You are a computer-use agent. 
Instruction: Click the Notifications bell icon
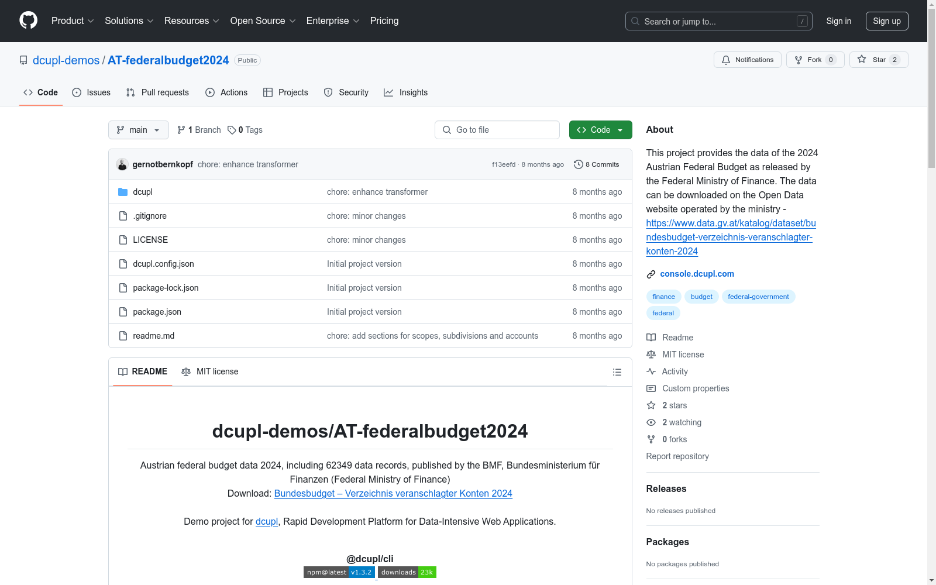click(726, 60)
